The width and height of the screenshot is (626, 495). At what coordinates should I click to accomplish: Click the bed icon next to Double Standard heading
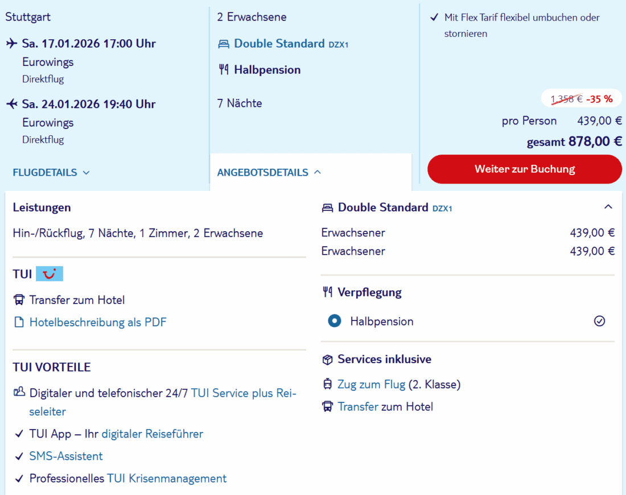tap(327, 208)
